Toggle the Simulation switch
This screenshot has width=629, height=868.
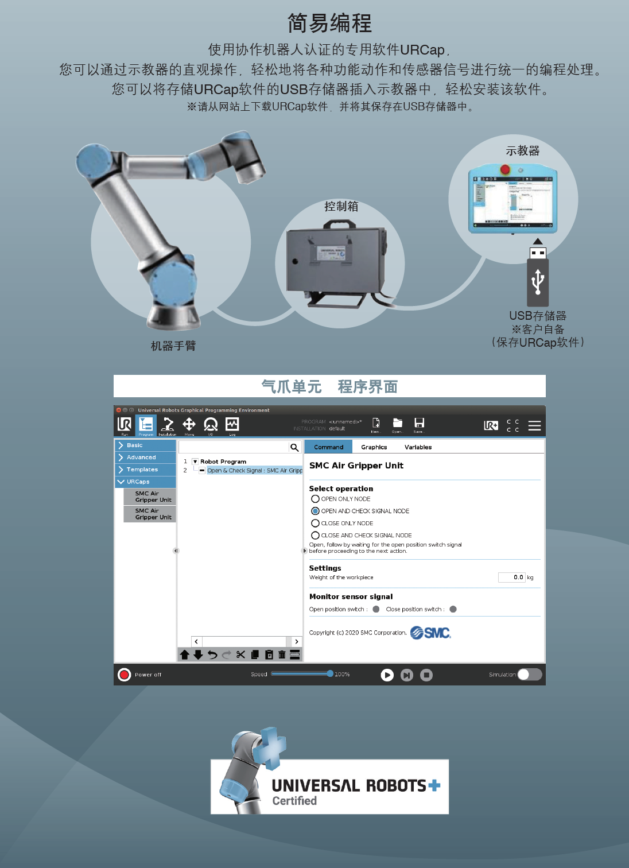pos(529,675)
